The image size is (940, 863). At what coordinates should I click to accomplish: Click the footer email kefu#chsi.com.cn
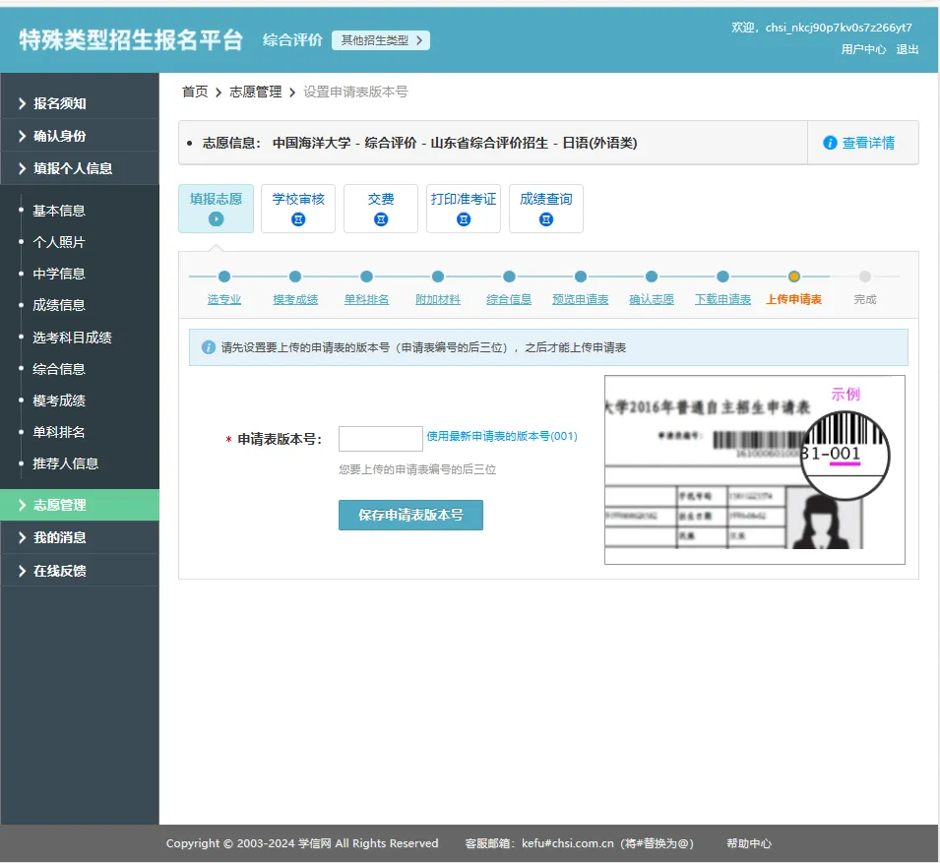(x=567, y=843)
